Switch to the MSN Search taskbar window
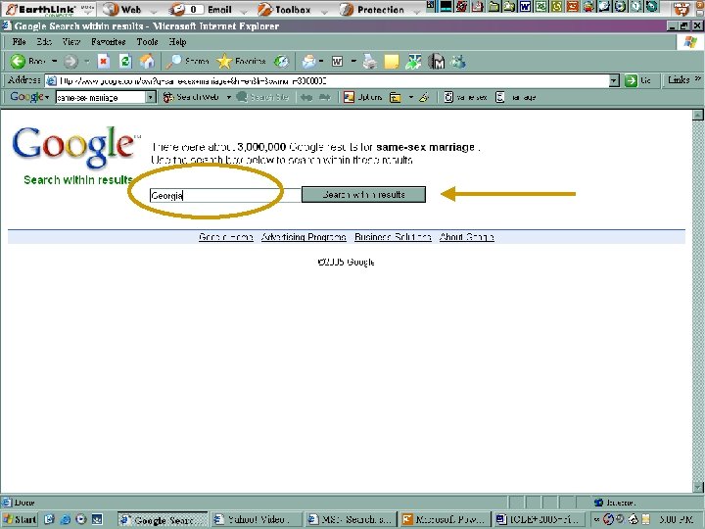705x529 pixels. 351,519
